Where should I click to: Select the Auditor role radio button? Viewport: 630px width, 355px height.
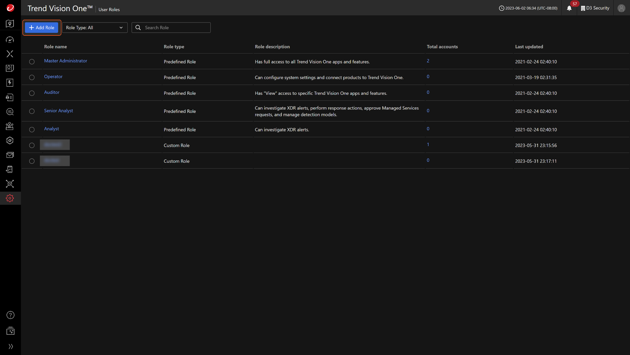tap(32, 93)
